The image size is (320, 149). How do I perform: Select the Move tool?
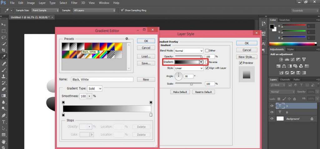[4, 24]
